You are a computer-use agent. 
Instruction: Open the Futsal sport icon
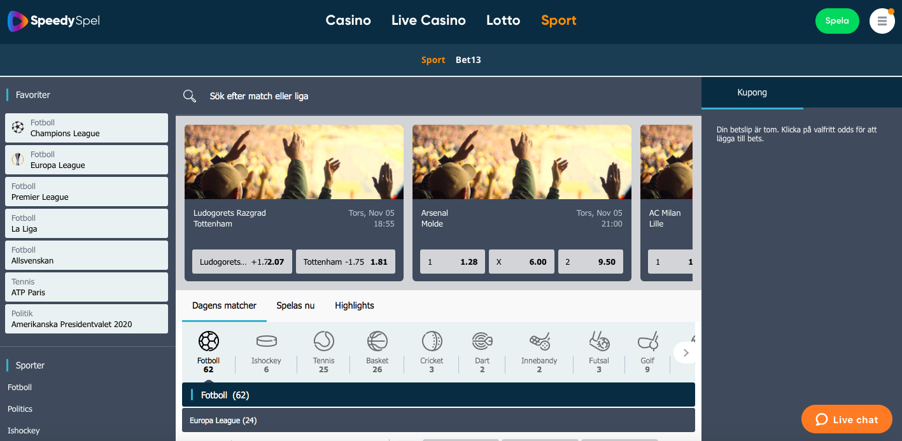click(598, 340)
